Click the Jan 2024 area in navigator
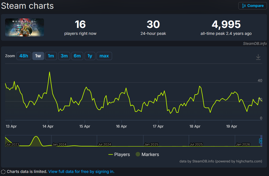 [59, 144]
